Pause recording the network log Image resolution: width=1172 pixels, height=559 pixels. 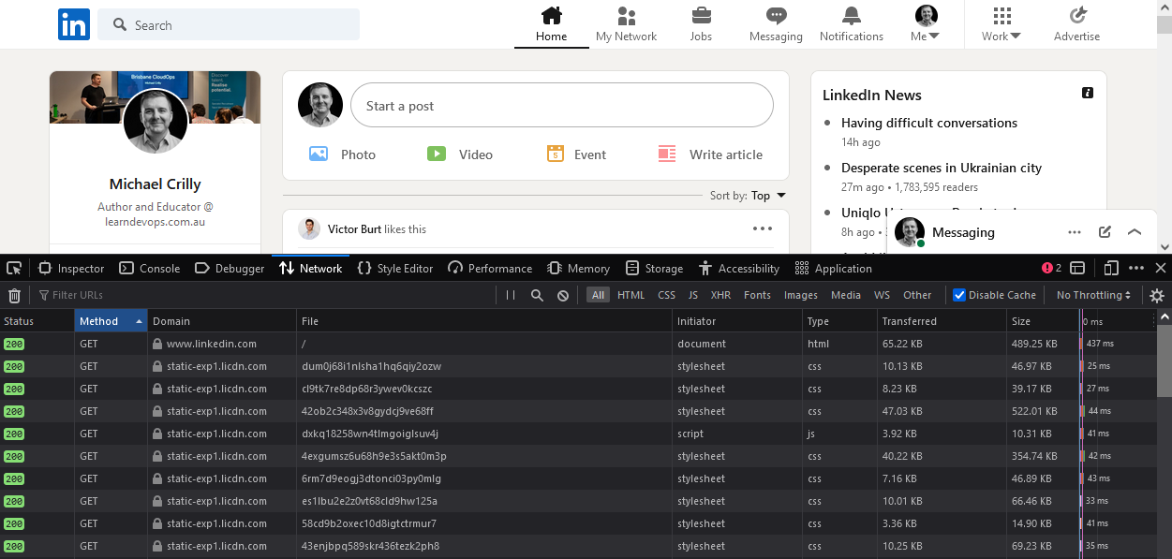click(509, 295)
